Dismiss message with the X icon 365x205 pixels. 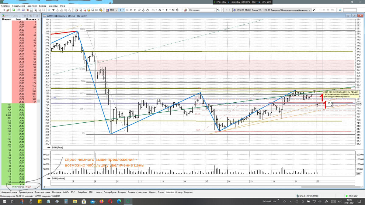point(314,10)
